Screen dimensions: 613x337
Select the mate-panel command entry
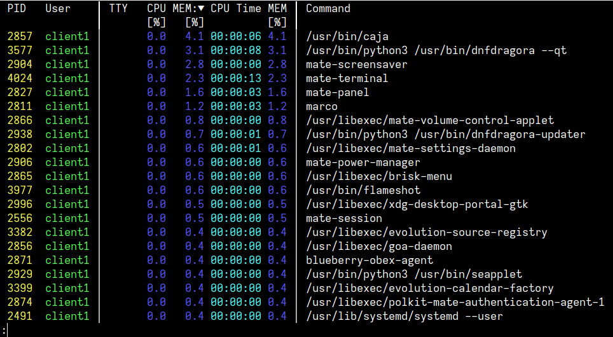coord(338,92)
